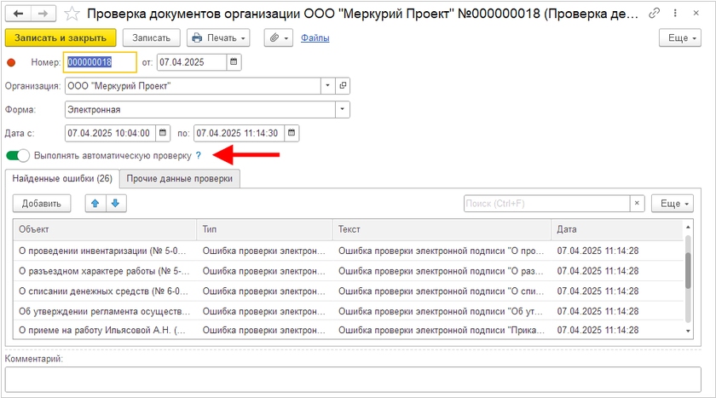Open calendar for the Дата с field
This screenshot has height=398, width=716.
[x=163, y=133]
